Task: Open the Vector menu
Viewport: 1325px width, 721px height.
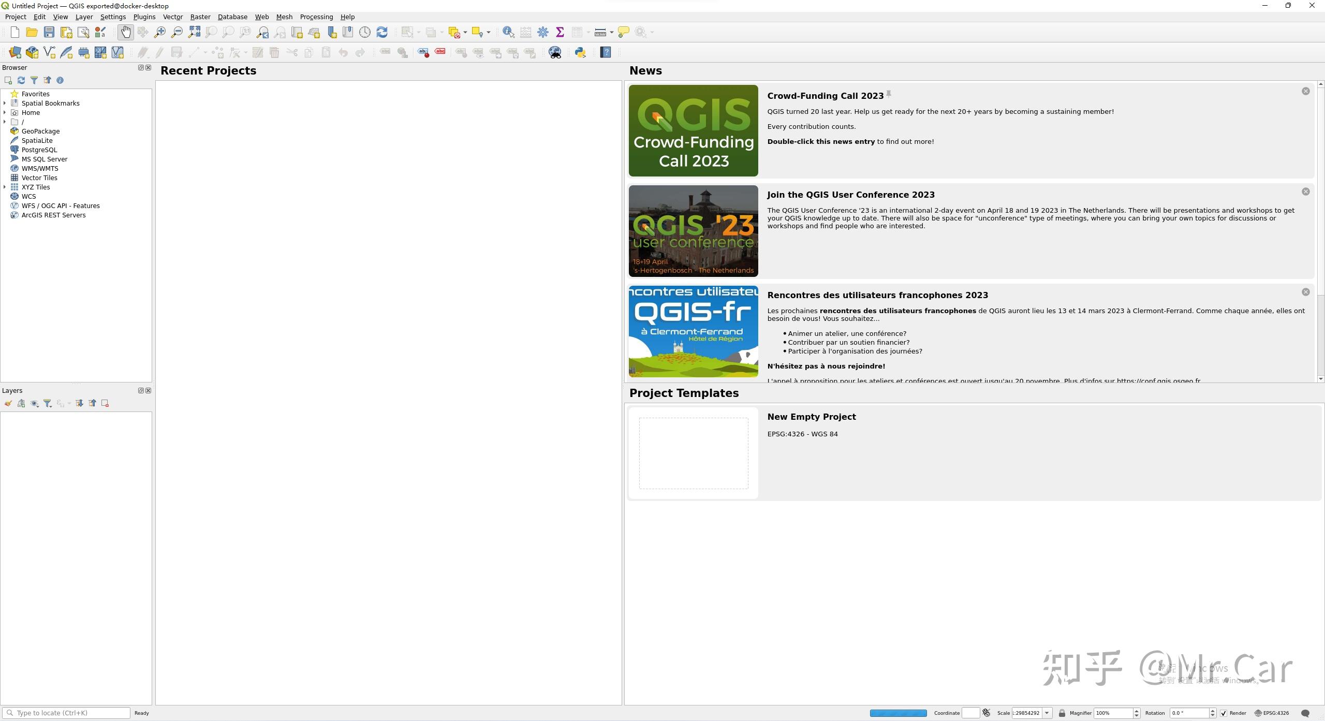Action: (x=172, y=17)
